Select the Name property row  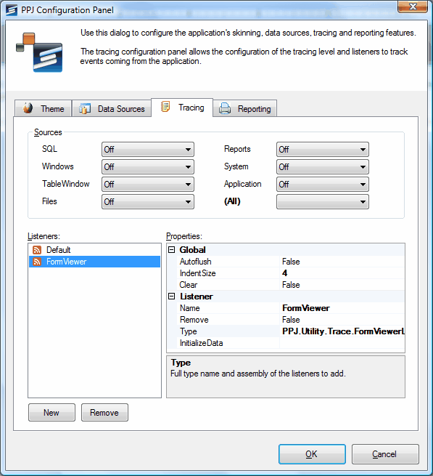pos(291,308)
